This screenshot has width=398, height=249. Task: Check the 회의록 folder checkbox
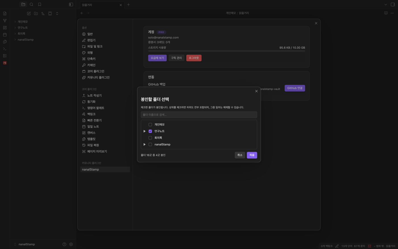point(150,138)
